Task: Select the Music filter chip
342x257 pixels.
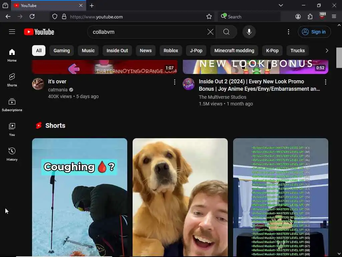Action: coord(88,51)
